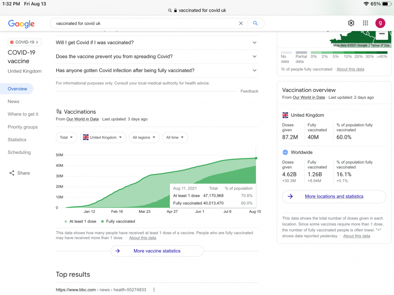Click the 47,170,968 tooltip value
The image size is (394, 295).
point(213,195)
